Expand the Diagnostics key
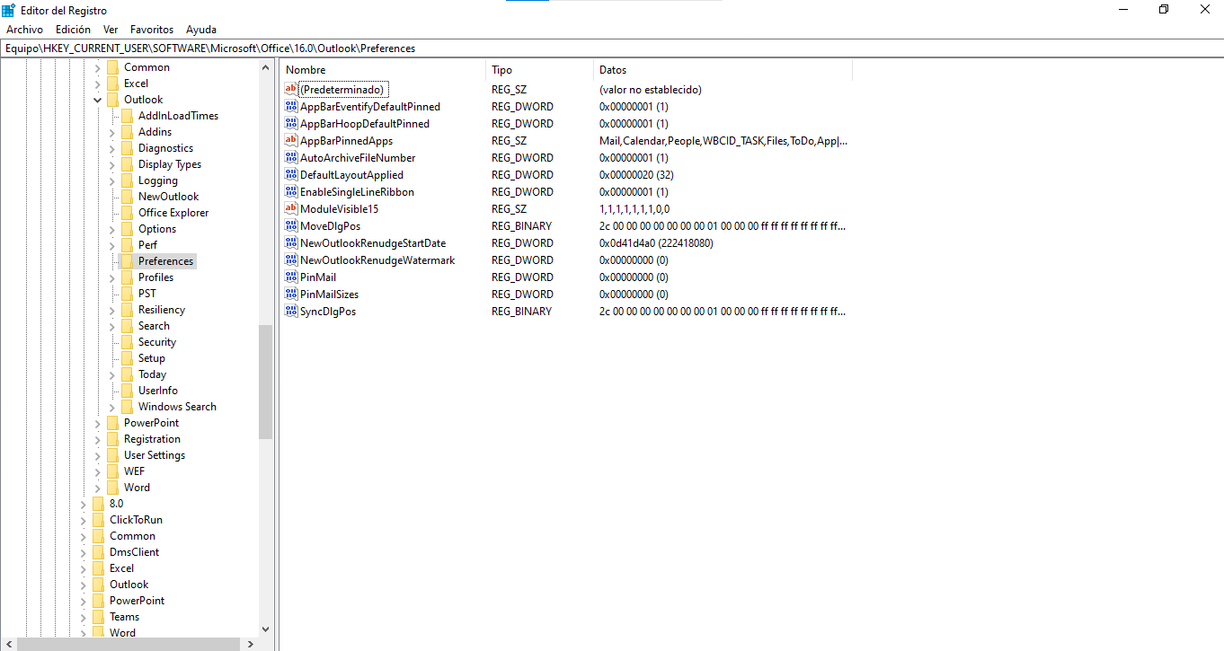This screenshot has height=651, width=1224. tap(111, 148)
